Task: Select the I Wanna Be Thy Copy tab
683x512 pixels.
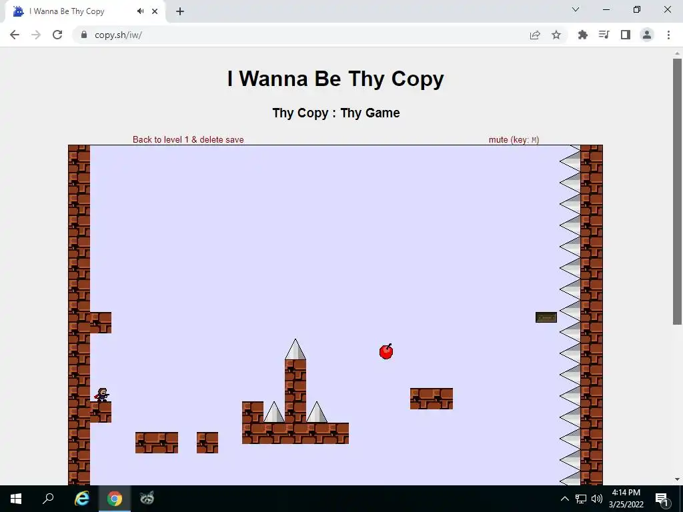Action: [x=85, y=12]
